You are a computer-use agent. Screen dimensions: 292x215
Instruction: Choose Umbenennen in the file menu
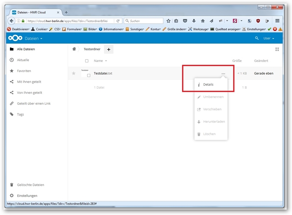pyautogui.click(x=211, y=97)
